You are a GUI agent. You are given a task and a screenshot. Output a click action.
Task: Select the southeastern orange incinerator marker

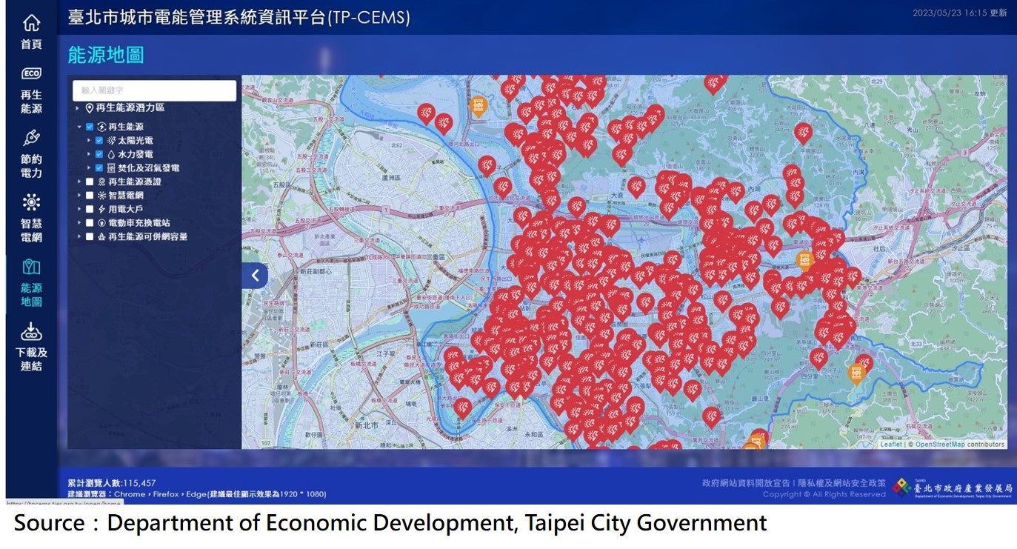[x=856, y=373]
